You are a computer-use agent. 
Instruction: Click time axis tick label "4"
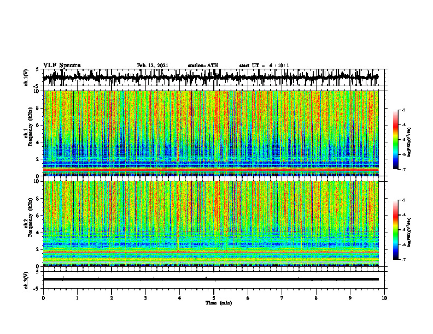(x=180, y=298)
